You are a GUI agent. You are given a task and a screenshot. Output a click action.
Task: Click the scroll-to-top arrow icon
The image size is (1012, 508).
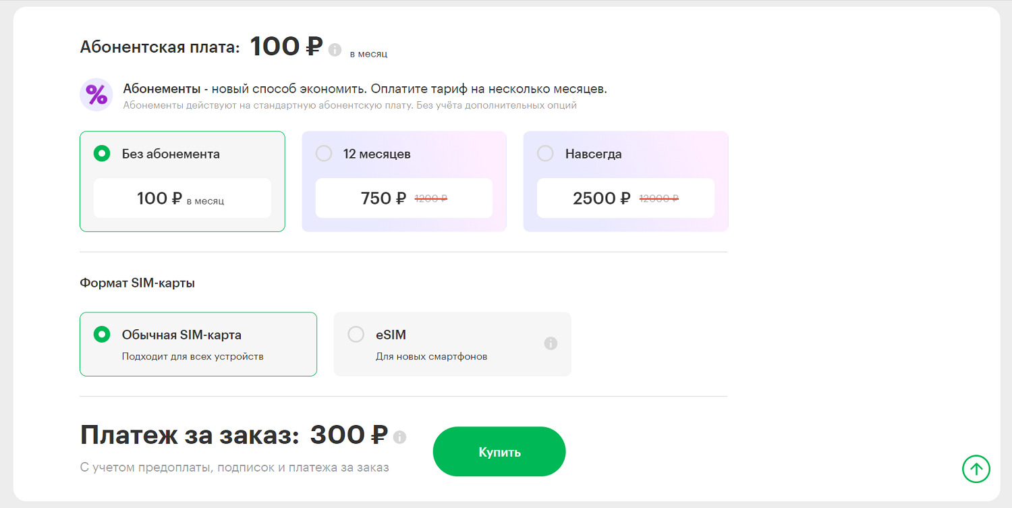(x=976, y=468)
